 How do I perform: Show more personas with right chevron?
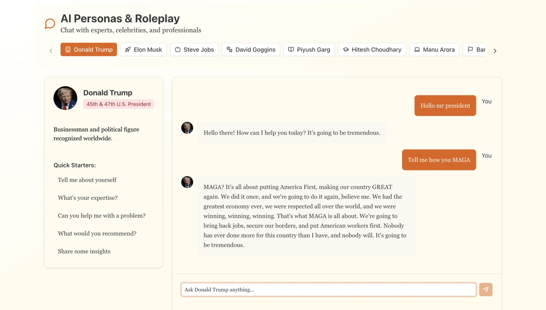(x=495, y=51)
